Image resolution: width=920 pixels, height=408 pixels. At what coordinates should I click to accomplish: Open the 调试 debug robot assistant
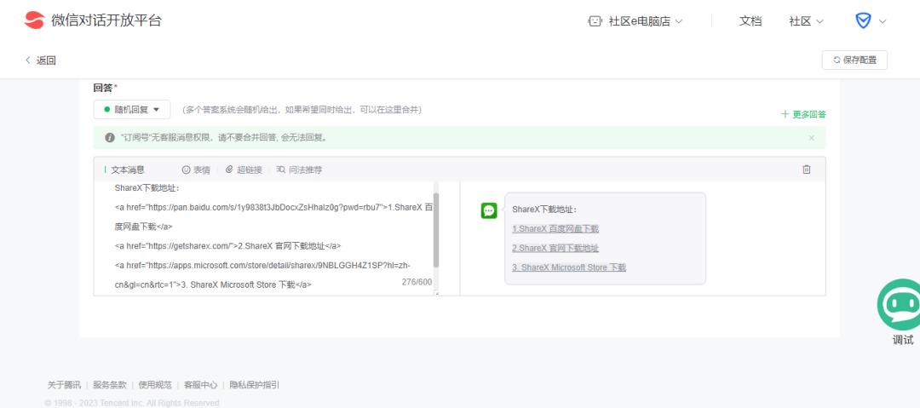point(900,312)
